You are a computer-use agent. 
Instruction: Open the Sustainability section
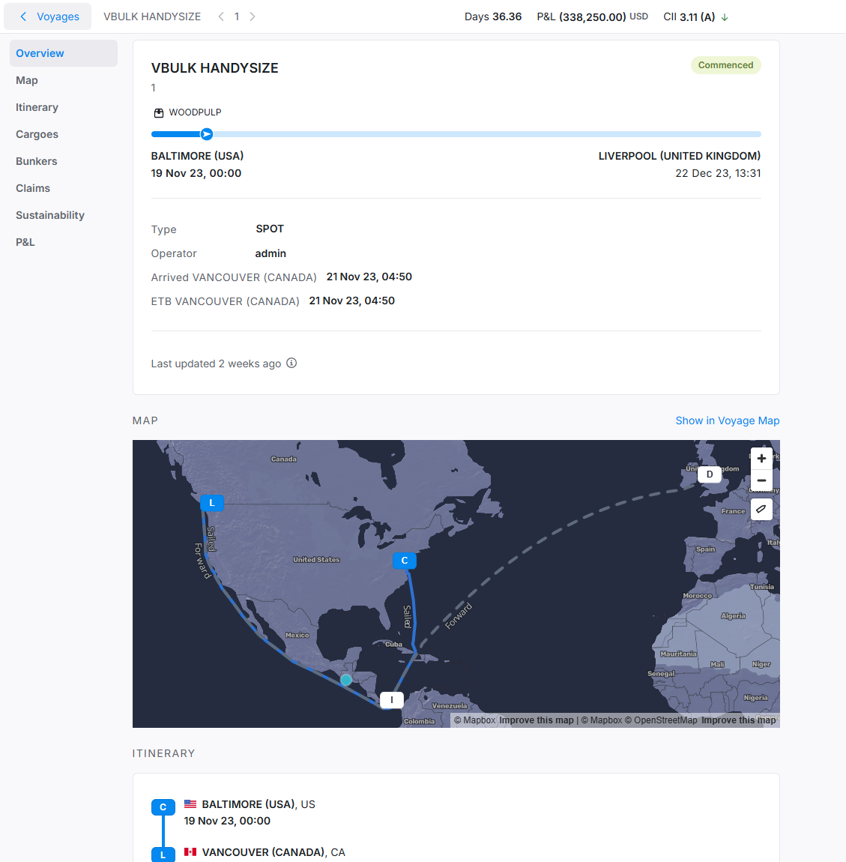pyautogui.click(x=49, y=215)
